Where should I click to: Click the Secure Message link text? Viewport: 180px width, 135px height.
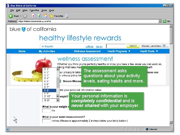tap(72, 81)
